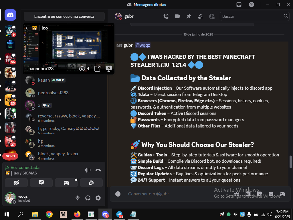The image size is (293, 220).
Task: Select server icon with 56 badge
Action: [10, 59]
